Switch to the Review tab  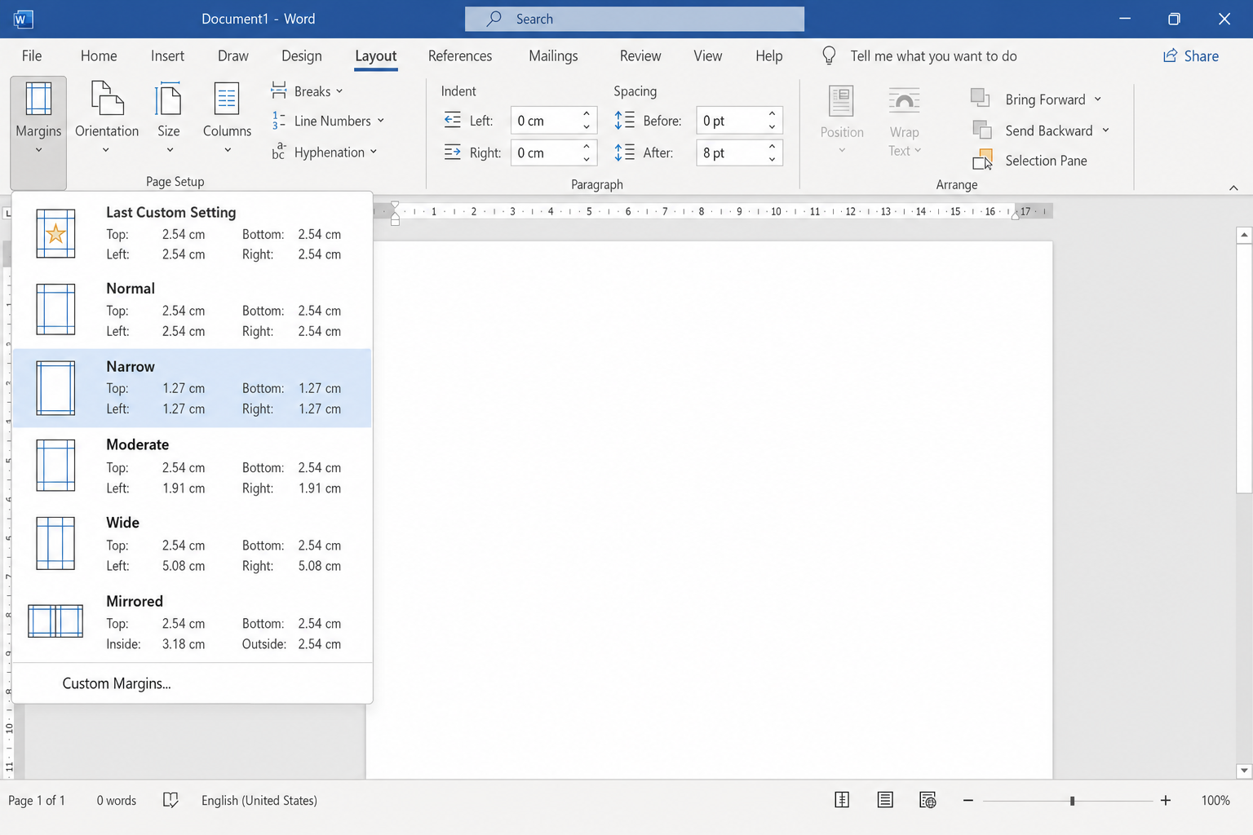pyautogui.click(x=640, y=55)
